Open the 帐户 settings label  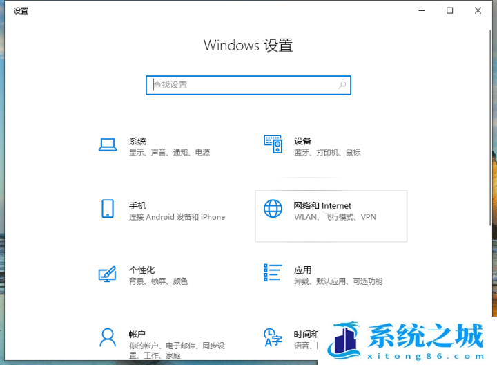[x=137, y=333]
